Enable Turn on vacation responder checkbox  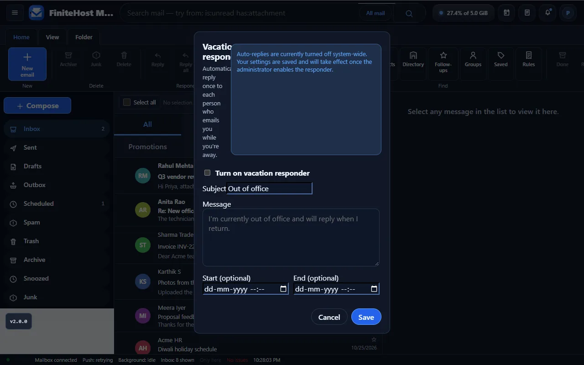[207, 173]
